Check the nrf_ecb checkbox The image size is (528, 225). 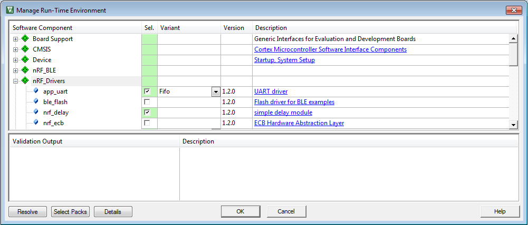click(147, 123)
